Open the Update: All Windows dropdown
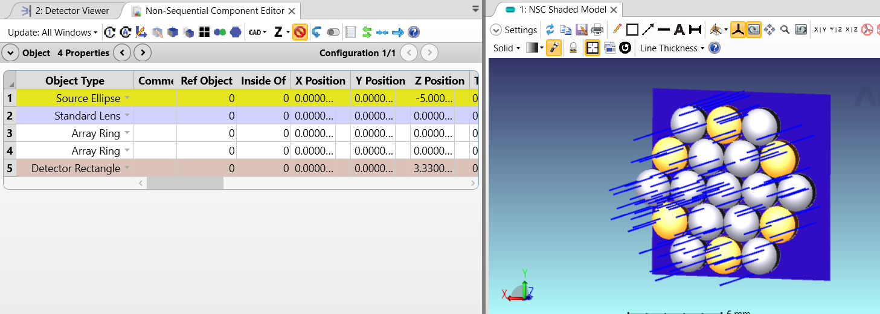The image size is (880, 314). (x=53, y=32)
